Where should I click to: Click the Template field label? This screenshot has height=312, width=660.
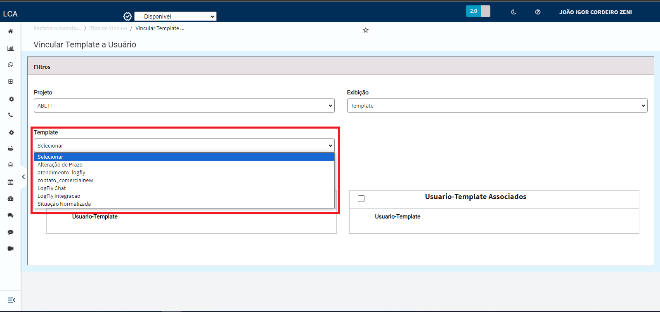coord(46,132)
